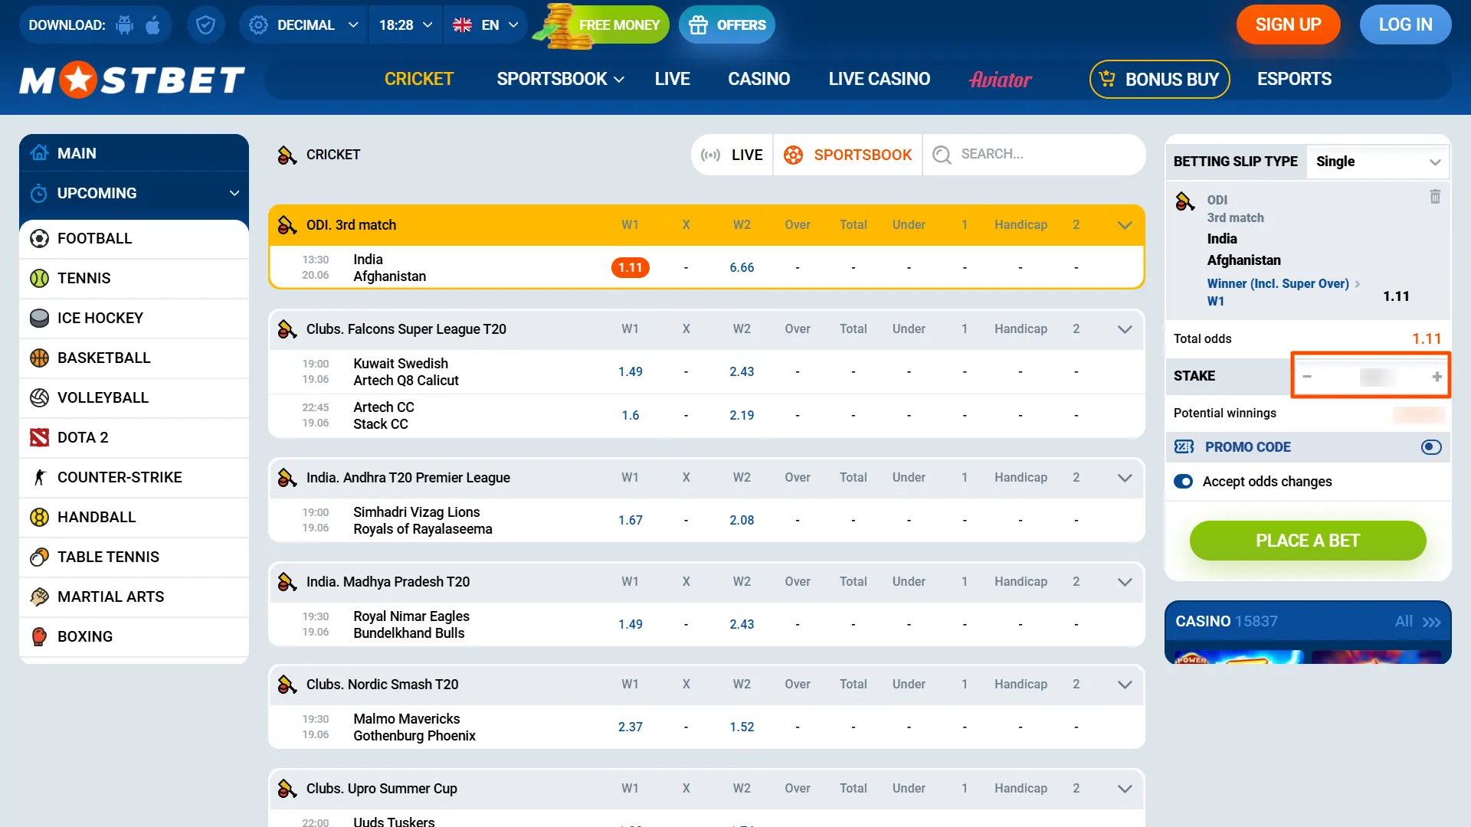Viewport: 1471px width, 827px height.
Task: Expand the Upcoming sidebar section
Action: point(134,193)
